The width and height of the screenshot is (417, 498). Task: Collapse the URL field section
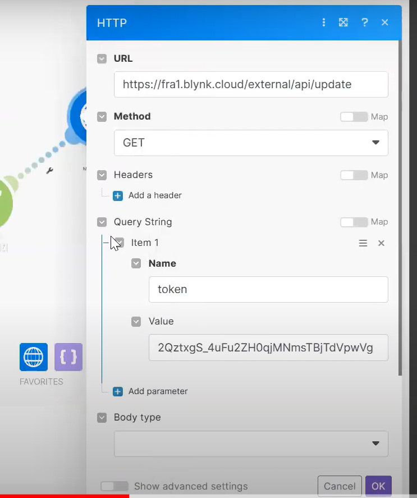[102, 59]
